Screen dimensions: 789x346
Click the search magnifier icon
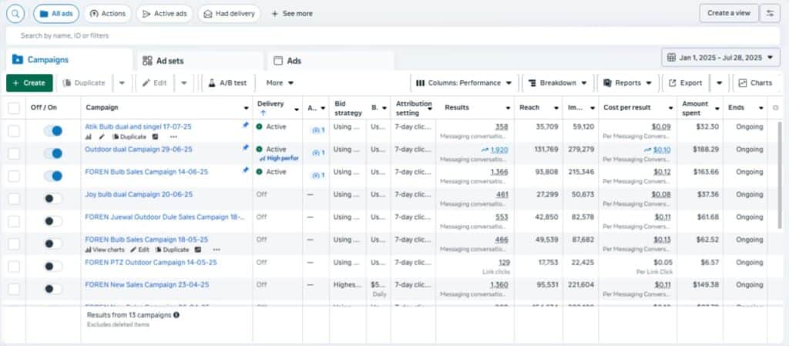tap(16, 13)
